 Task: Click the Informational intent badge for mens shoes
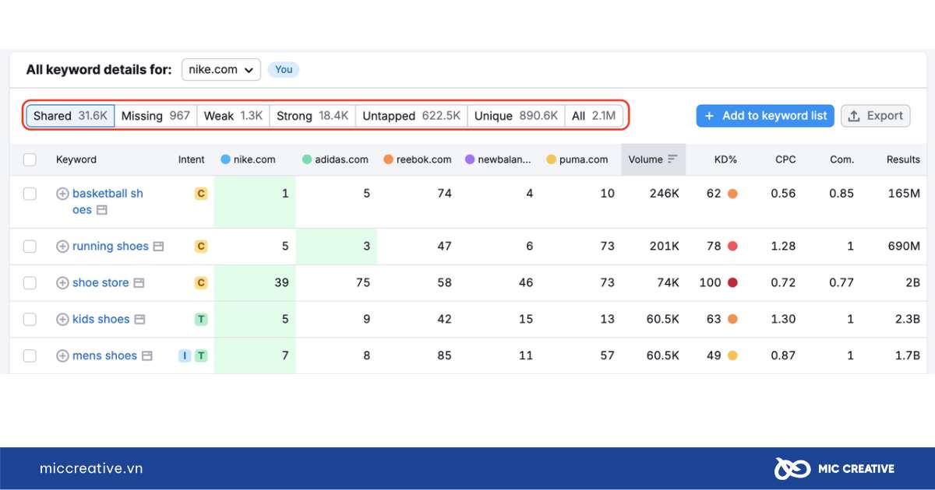(185, 356)
